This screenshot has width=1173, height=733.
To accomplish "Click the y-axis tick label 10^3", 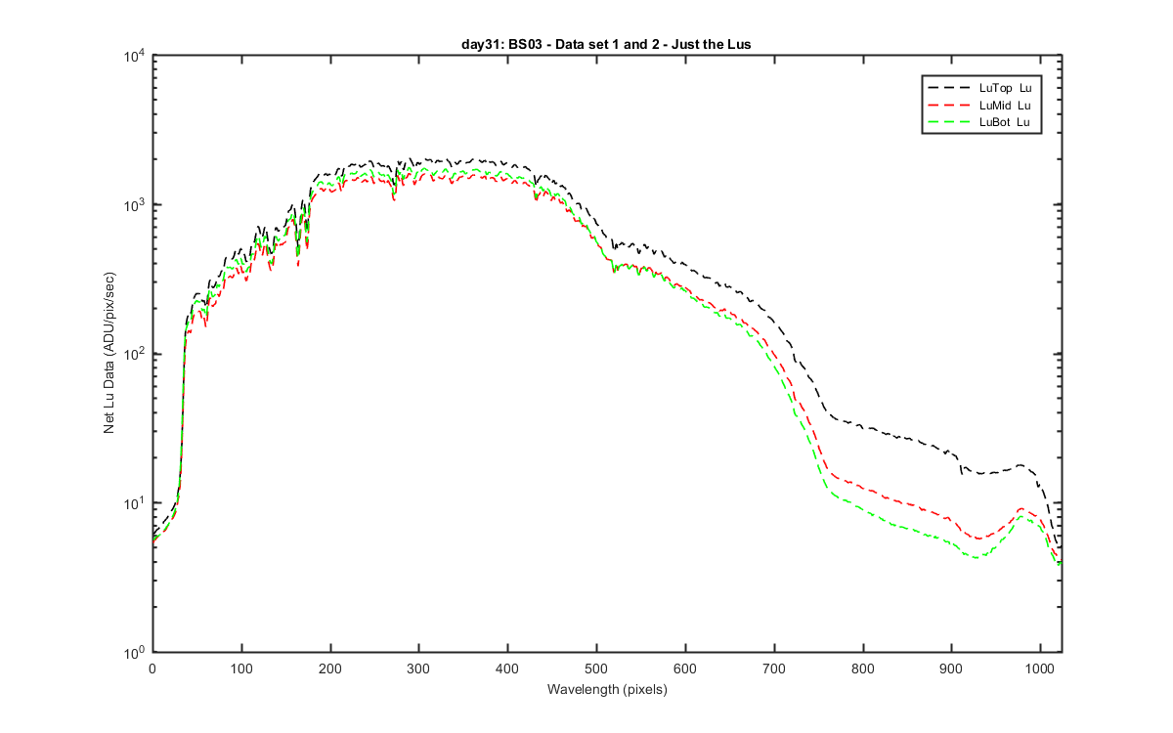I will (x=134, y=203).
